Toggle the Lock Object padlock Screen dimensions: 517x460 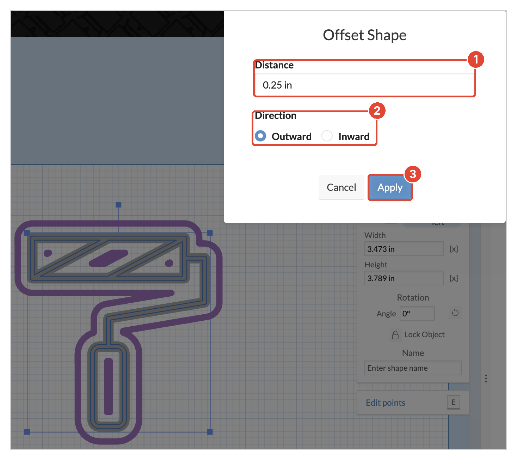point(395,335)
